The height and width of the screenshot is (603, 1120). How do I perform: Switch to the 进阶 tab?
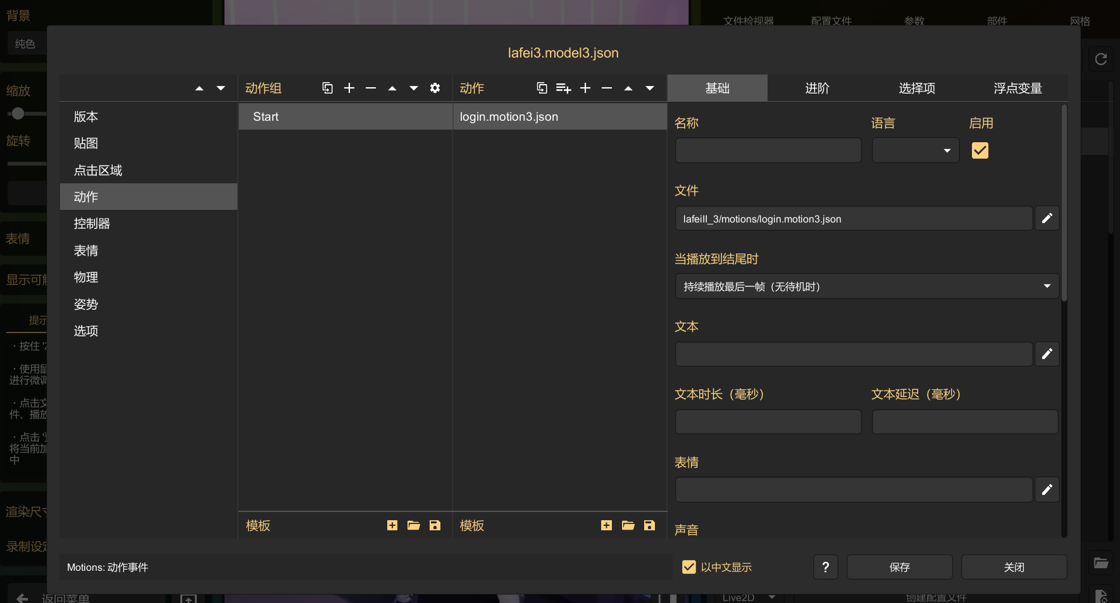[x=817, y=88]
